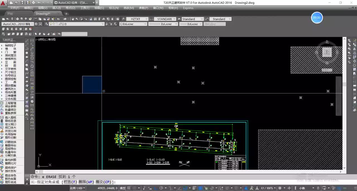This screenshot has height=191, width=357.
Task: Click the New file icon in quick access bar
Action: click(x=11, y=3)
